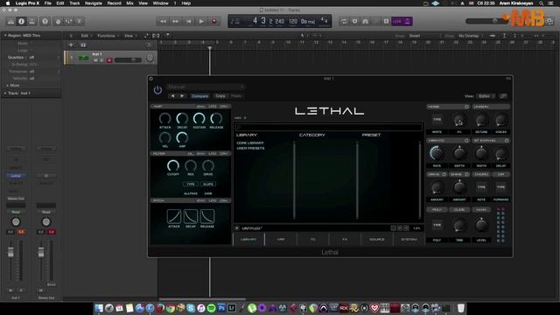Click the amp Attack knob in Lethal
Viewport: 560px width, 315px height.
165,118
